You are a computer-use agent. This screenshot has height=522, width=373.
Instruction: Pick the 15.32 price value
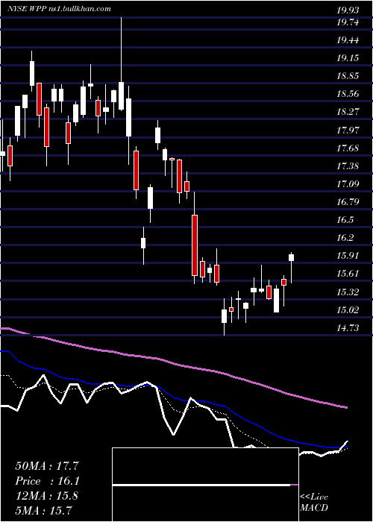(348, 292)
